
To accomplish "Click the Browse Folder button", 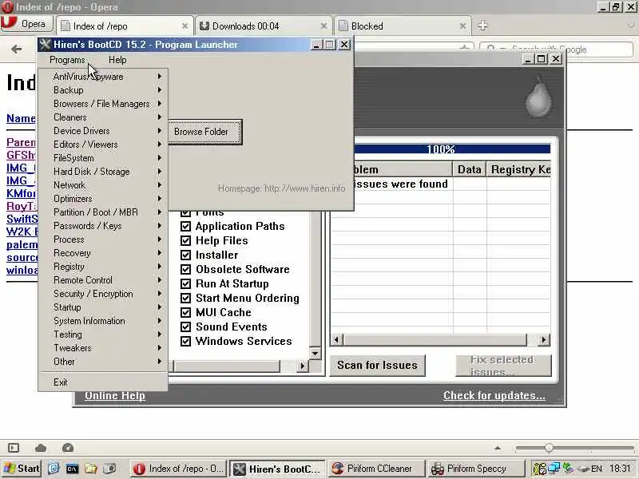I will click(205, 132).
